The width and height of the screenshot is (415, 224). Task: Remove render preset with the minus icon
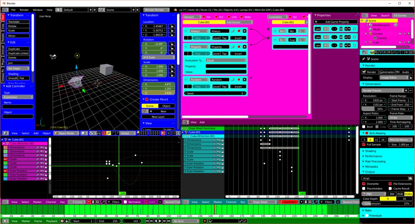tap(411, 90)
